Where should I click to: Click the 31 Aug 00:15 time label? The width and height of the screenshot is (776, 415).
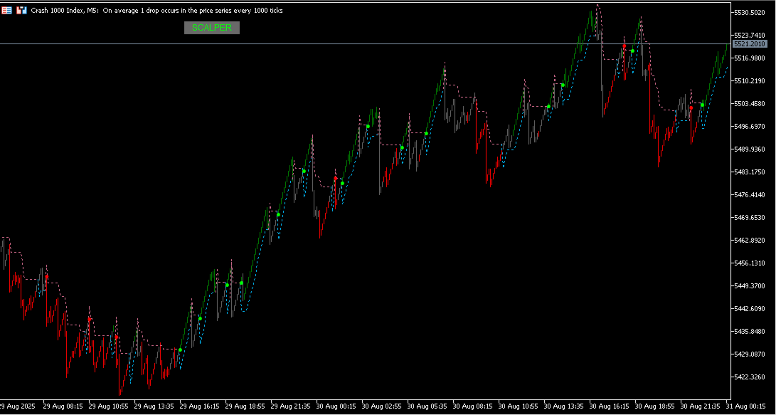coord(745,406)
